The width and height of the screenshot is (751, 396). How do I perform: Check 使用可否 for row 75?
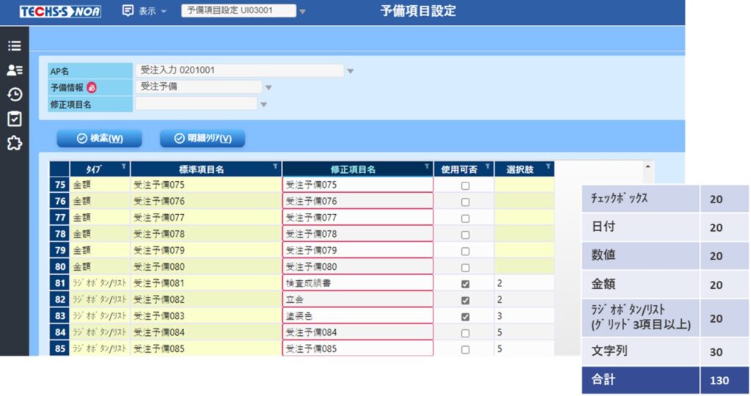coord(465,186)
